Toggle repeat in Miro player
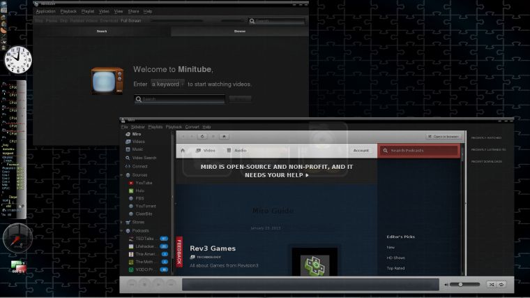530x298 pixels. point(501,285)
